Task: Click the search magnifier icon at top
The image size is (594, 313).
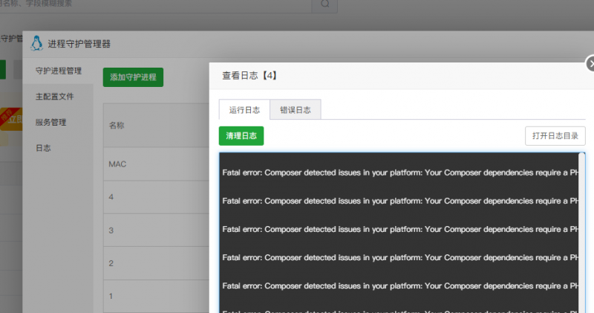Action: pyautogui.click(x=325, y=4)
